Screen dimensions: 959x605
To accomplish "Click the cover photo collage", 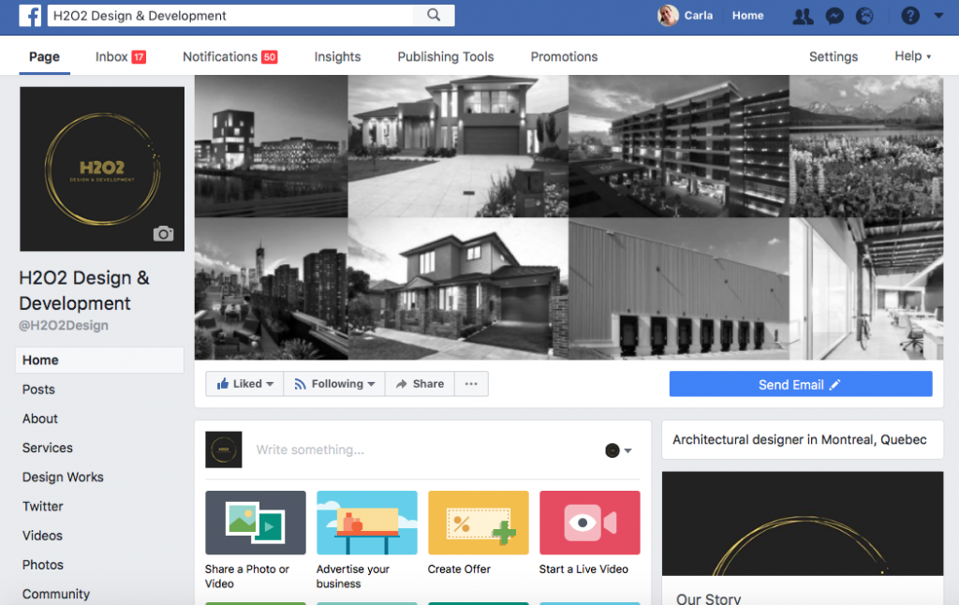I will 568,217.
